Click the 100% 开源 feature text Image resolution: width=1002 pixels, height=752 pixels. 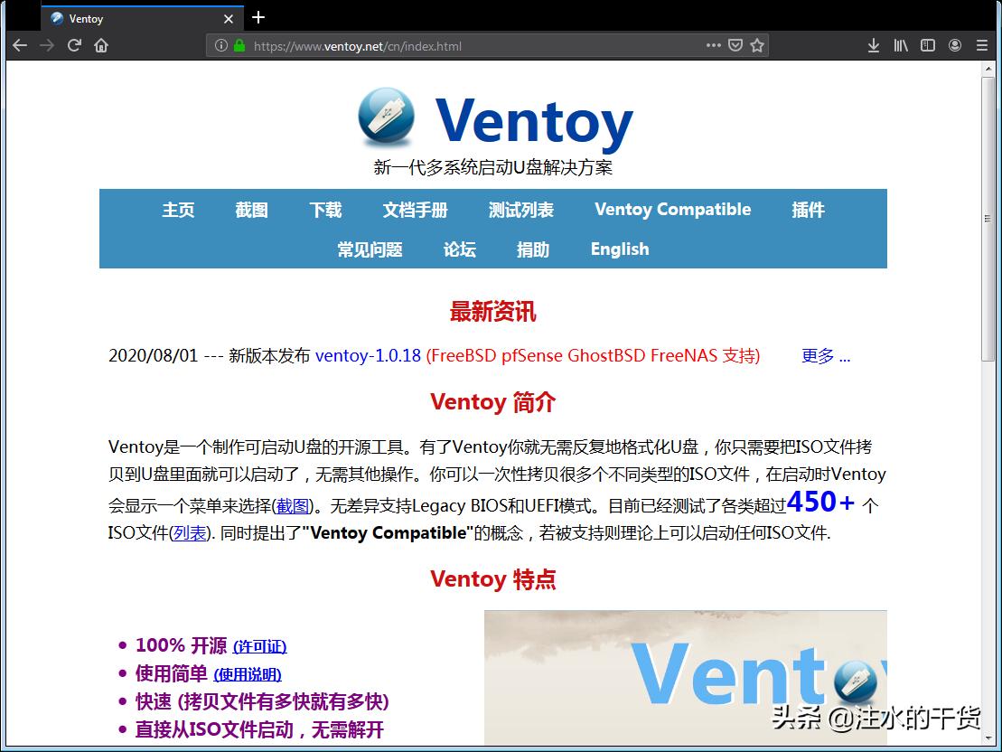(181, 645)
